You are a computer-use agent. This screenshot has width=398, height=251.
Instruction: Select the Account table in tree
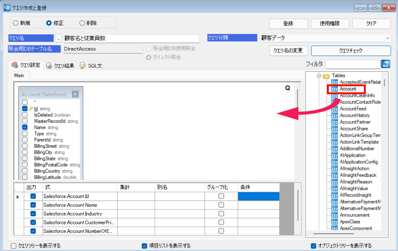(348, 89)
